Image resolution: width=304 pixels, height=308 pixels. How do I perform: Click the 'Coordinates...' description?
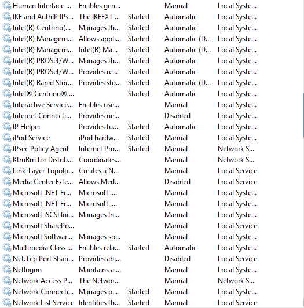pyautogui.click(x=100, y=160)
